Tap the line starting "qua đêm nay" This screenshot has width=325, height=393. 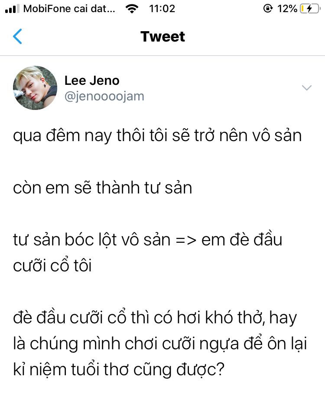[x=157, y=135]
